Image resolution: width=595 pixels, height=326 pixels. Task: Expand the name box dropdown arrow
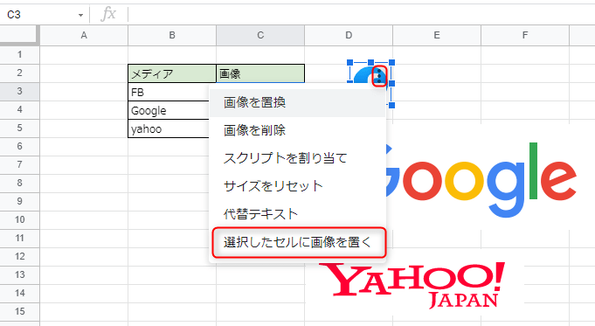80,15
